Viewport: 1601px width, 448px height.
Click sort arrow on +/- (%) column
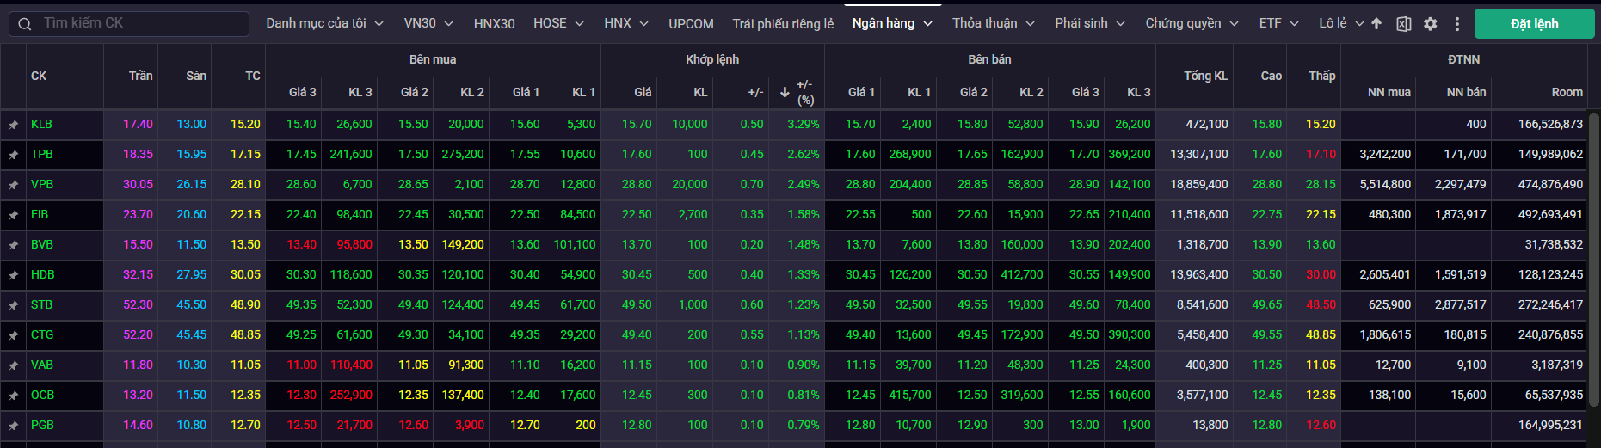point(785,92)
